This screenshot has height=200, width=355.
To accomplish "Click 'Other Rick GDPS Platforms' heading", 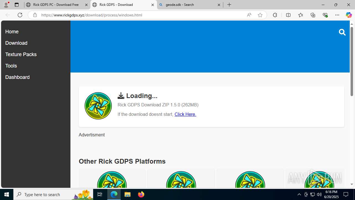I will [x=122, y=161].
